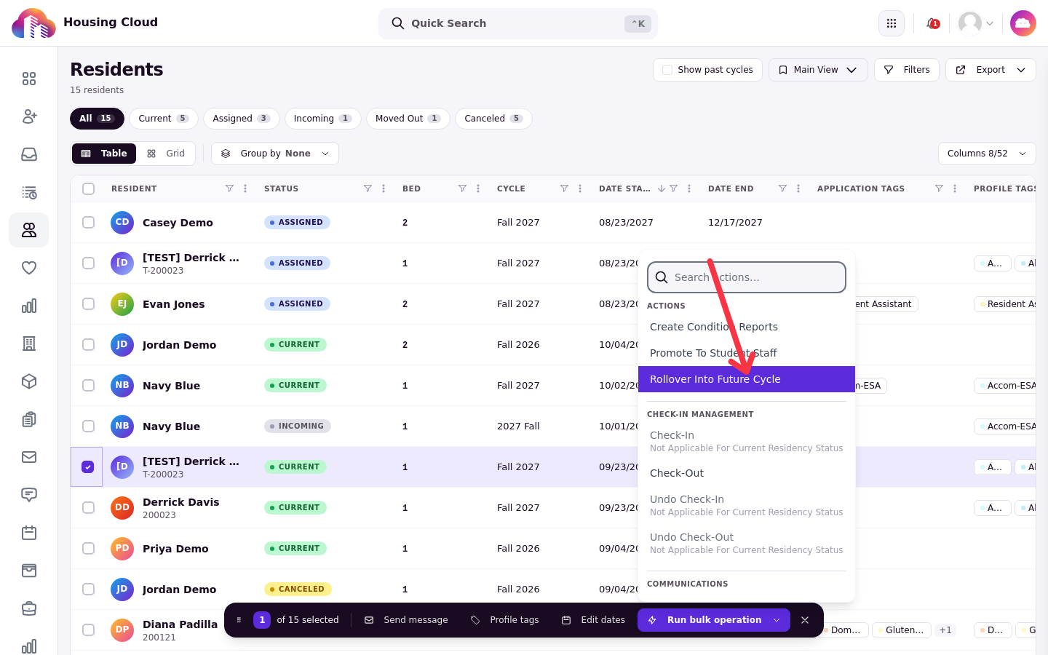
Task: Select Evan Jones row checkbox
Action: [89, 303]
